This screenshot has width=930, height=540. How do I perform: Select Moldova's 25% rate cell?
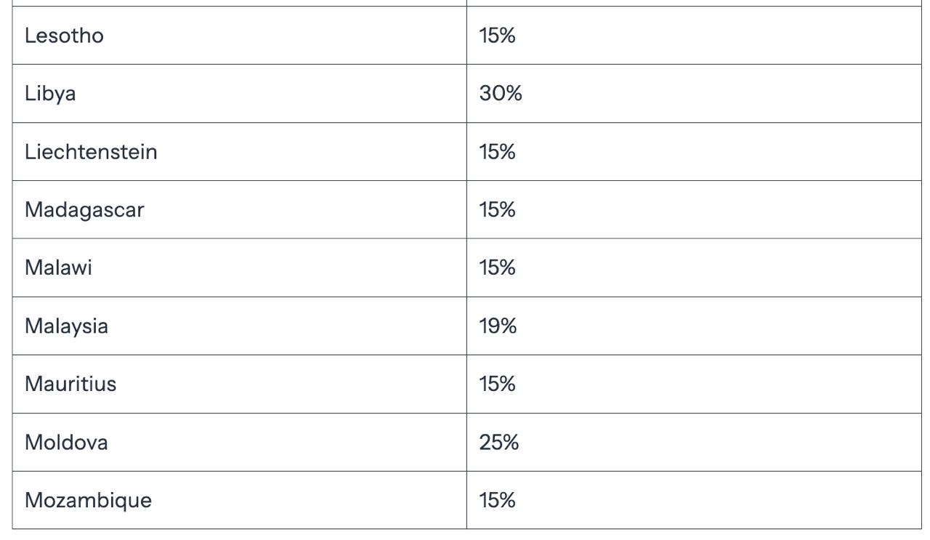coord(499,443)
